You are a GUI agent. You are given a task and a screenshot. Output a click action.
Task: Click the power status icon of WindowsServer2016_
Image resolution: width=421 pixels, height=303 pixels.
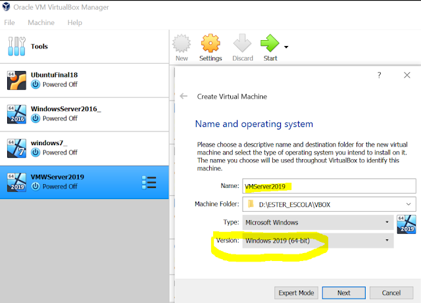point(36,118)
